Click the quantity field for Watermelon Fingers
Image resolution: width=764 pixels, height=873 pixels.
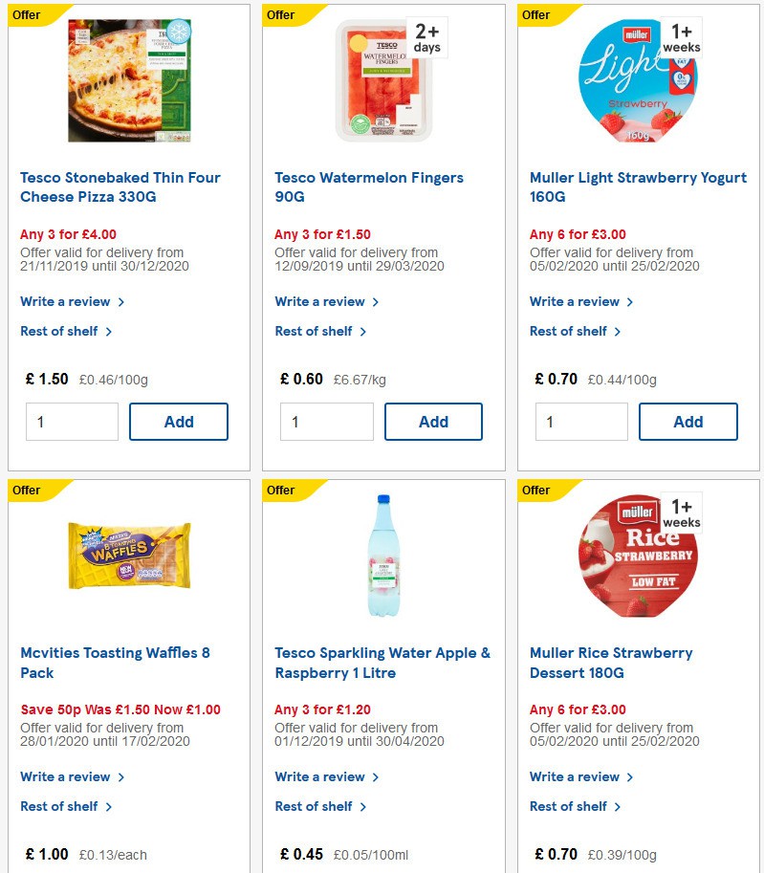pos(327,421)
